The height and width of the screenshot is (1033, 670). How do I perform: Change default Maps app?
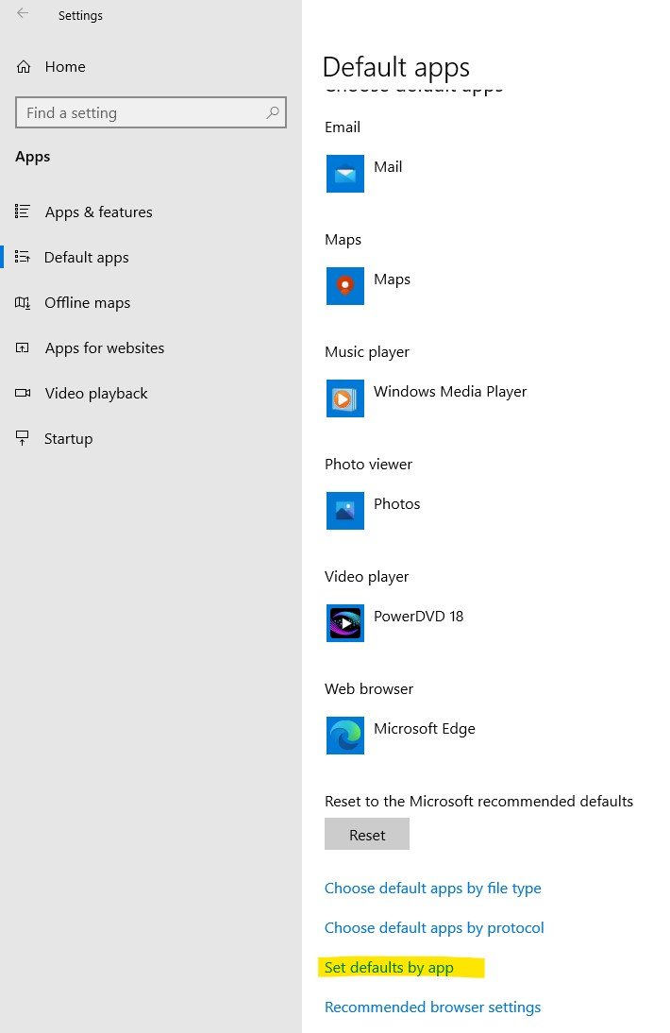coord(369,286)
